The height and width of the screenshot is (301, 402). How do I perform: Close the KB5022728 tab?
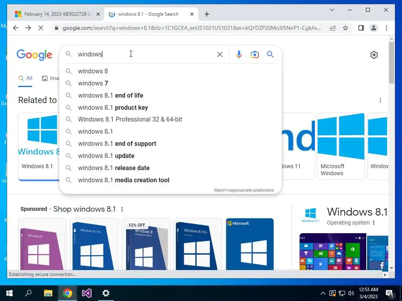98,14
